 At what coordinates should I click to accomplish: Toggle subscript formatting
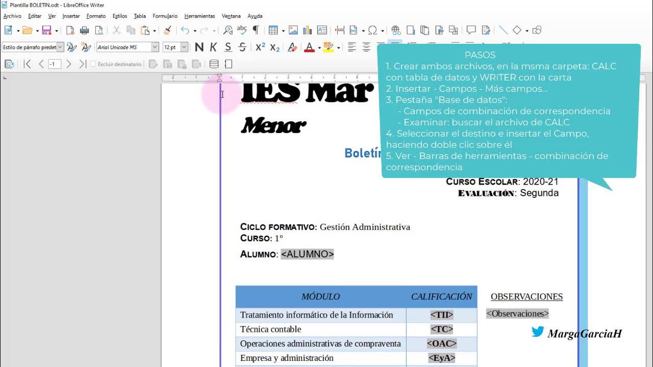pyautogui.click(x=274, y=47)
